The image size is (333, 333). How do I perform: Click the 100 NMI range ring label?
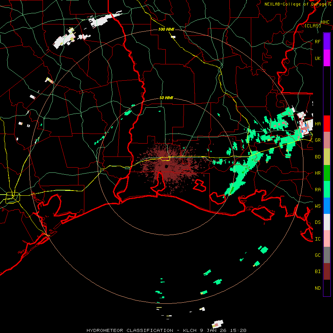(x=166, y=29)
